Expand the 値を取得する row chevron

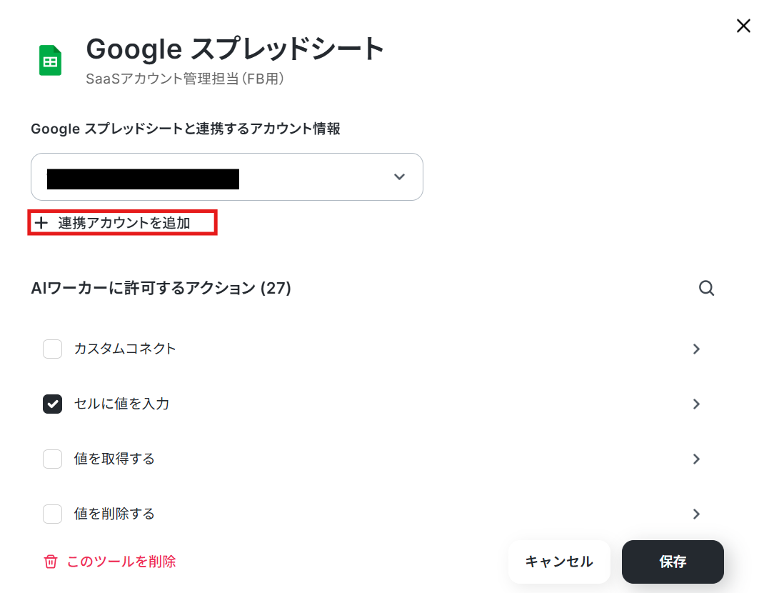696,459
